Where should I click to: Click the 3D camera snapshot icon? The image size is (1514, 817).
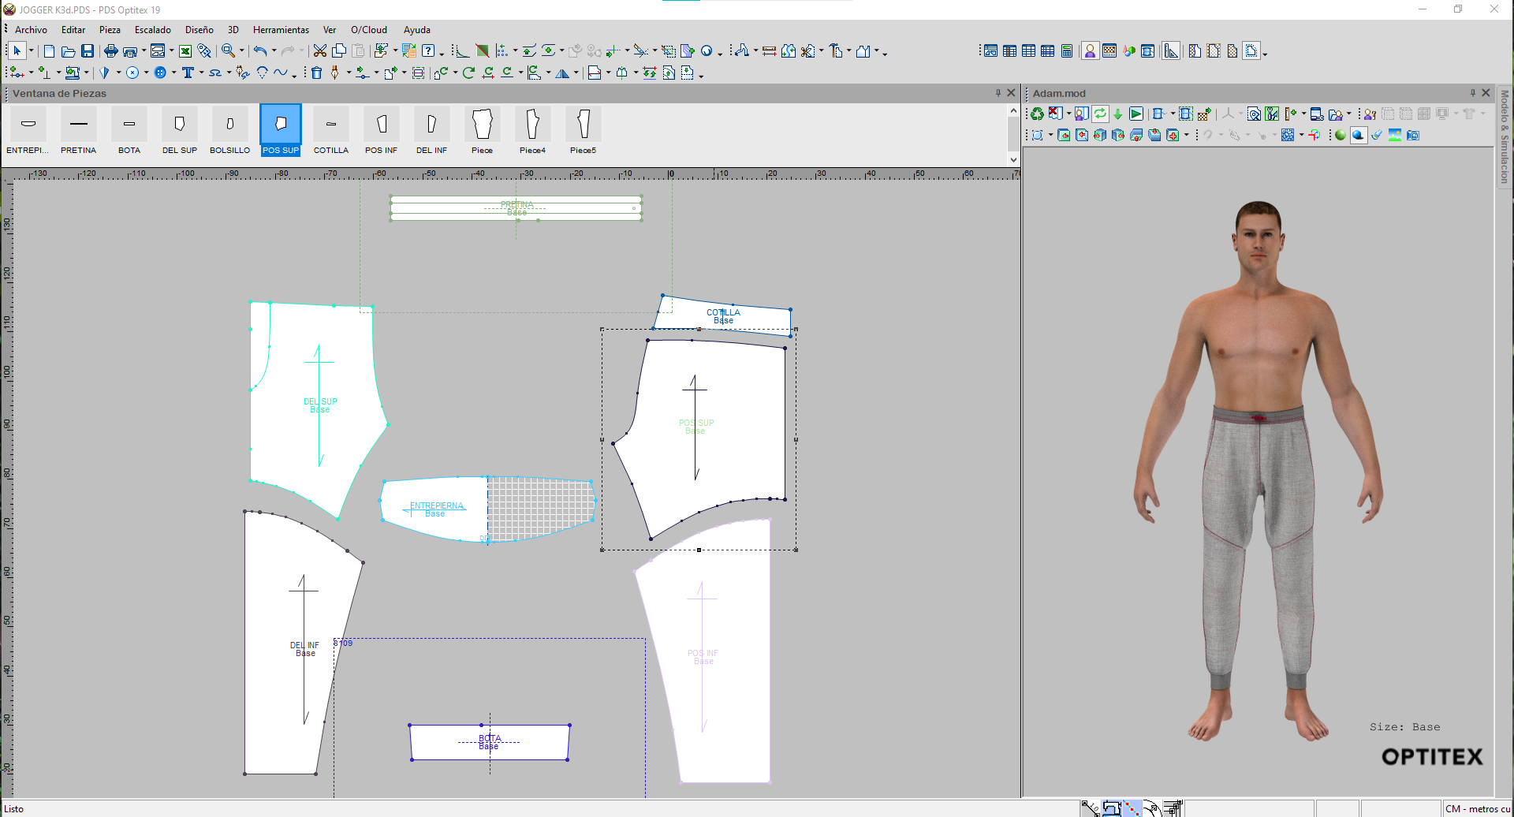(1413, 136)
